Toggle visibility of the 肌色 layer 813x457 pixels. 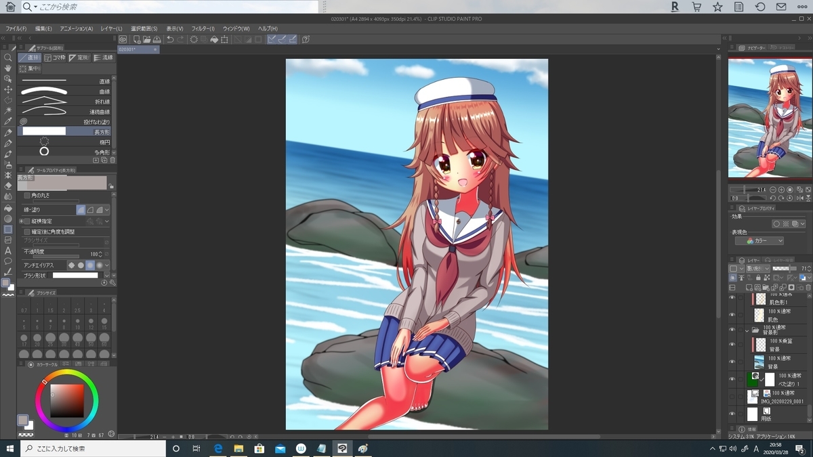pyautogui.click(x=732, y=315)
